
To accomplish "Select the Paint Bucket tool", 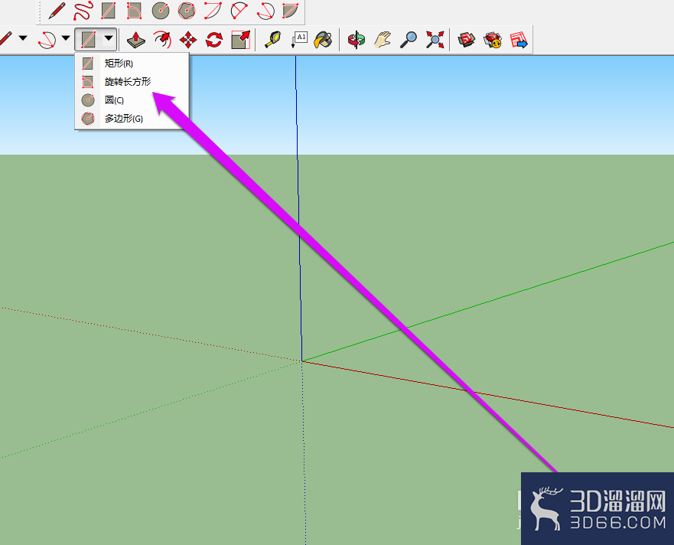I will 324,40.
